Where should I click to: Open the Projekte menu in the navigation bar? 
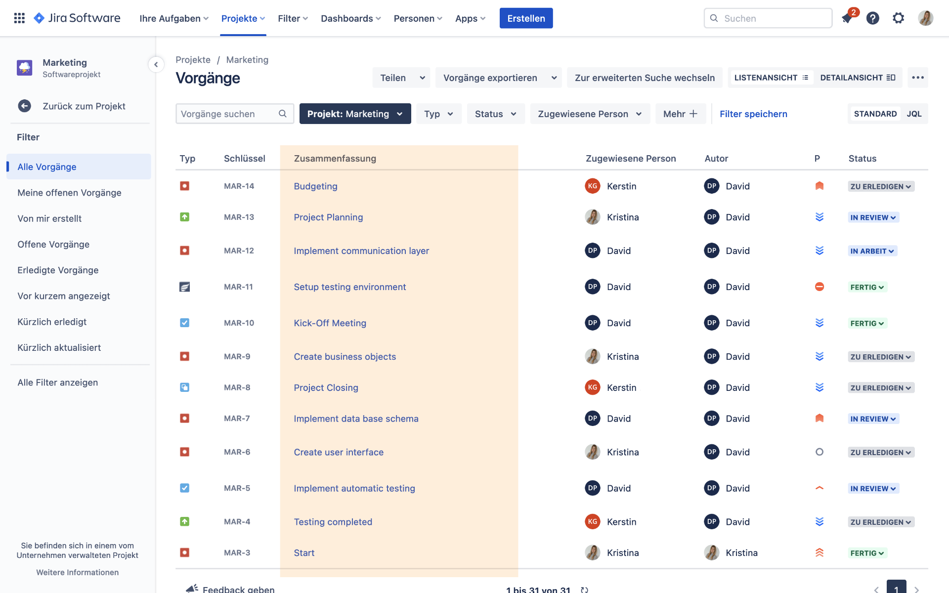[243, 18]
